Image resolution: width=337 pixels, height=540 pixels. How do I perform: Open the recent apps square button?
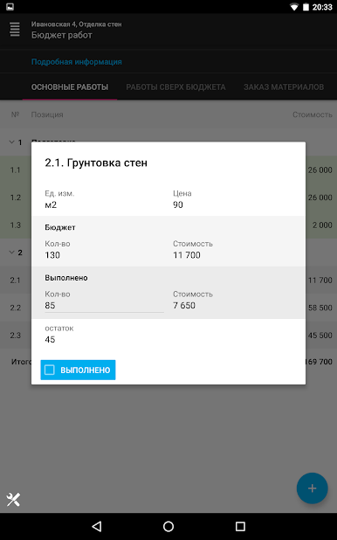point(240,526)
